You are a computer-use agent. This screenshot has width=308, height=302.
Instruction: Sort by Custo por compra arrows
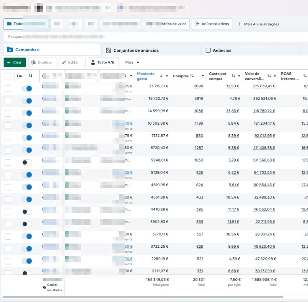click(x=233, y=76)
